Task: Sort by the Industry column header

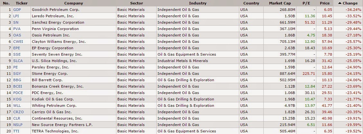Action: point(197,3)
